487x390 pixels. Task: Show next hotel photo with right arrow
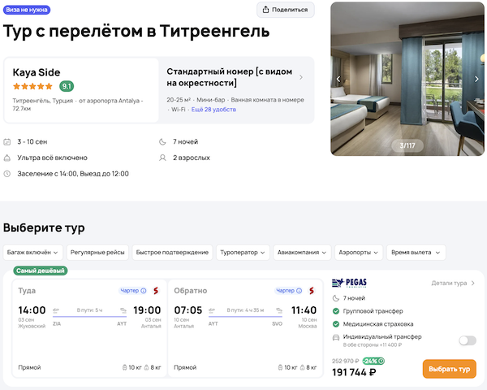click(476, 79)
